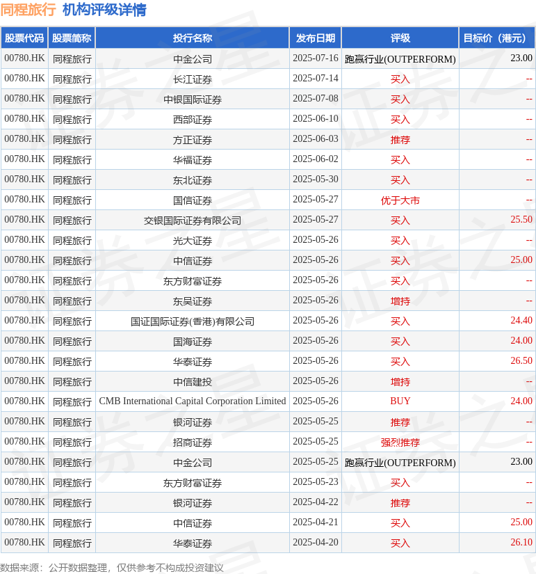
Task: Select the 股票代码 column header
Action: pyautogui.click(x=24, y=38)
